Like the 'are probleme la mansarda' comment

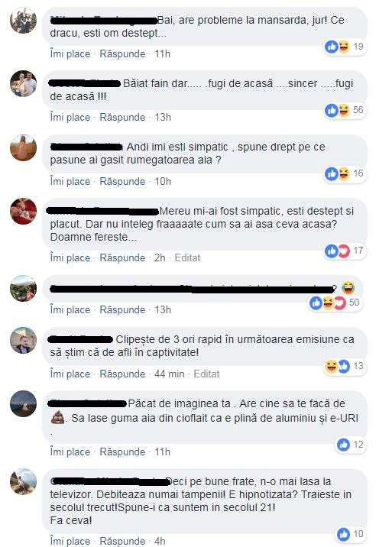pyautogui.click(x=70, y=54)
